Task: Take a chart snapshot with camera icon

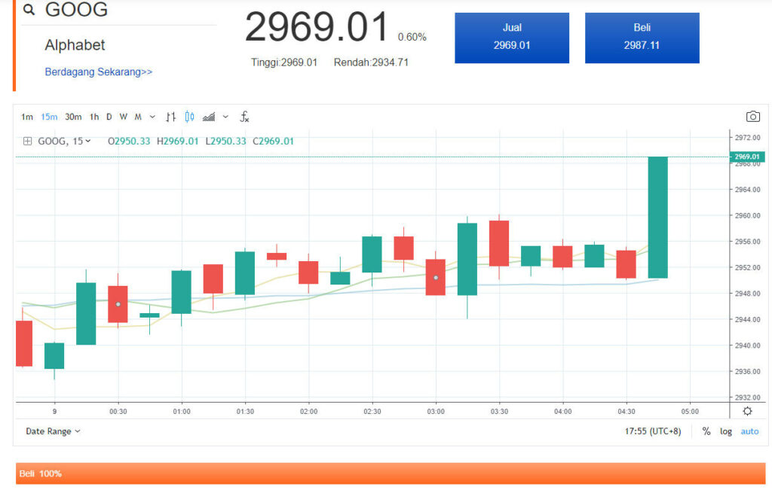Action: 753,117
